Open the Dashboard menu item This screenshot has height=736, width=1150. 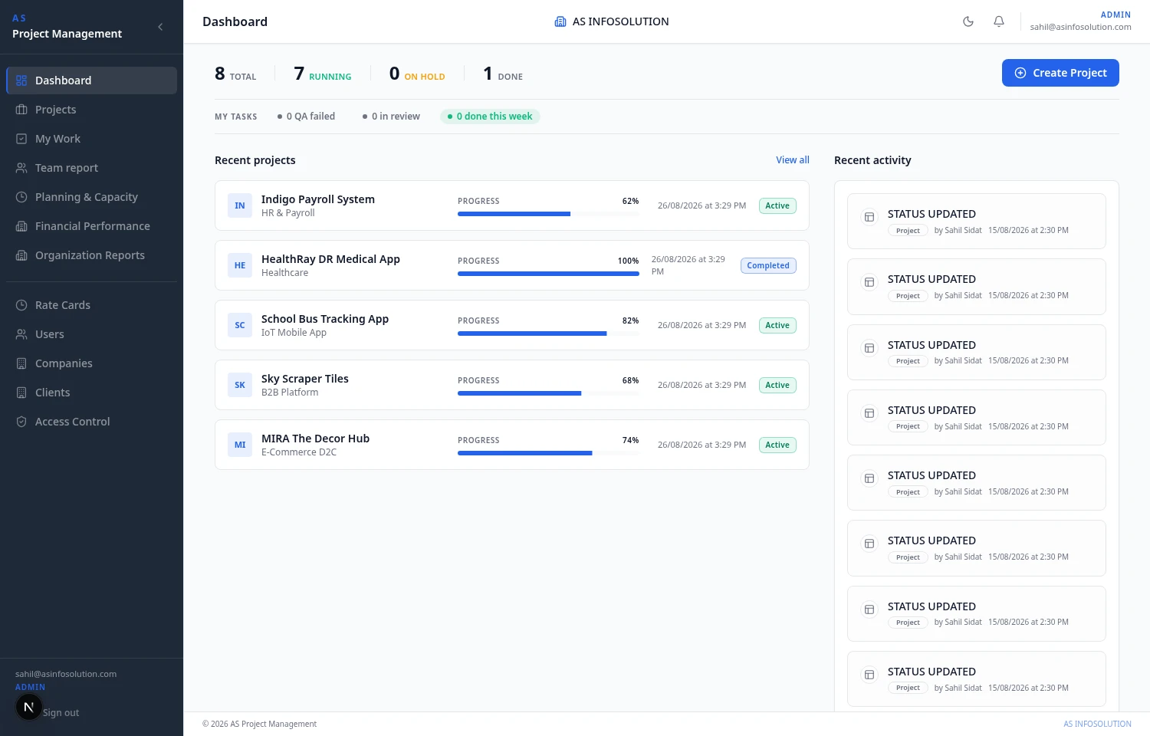(x=91, y=80)
